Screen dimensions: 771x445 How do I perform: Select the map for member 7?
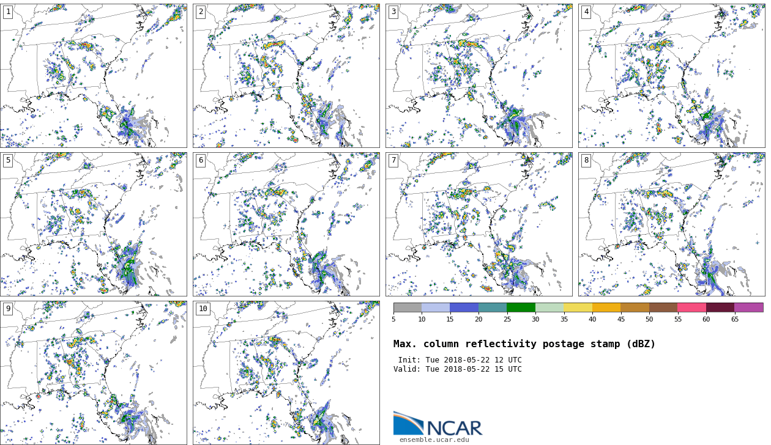click(x=479, y=224)
